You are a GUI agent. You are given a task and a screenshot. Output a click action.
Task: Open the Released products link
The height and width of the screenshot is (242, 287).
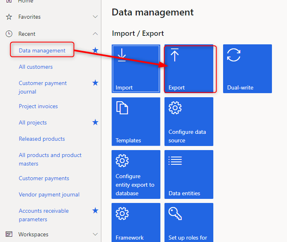(42, 139)
